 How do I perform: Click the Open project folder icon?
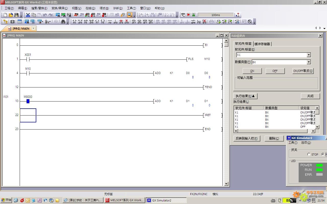coord(11,15)
